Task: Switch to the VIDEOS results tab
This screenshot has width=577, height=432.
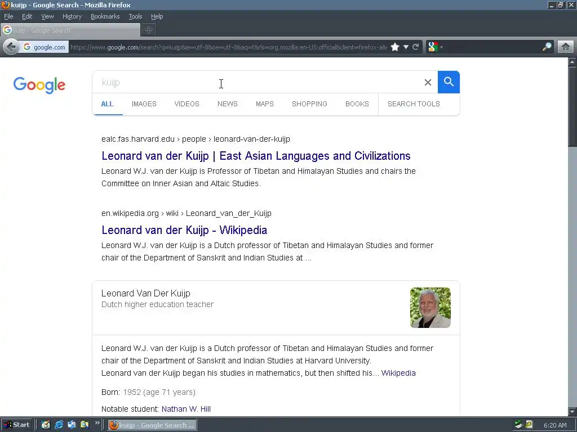Action: pyautogui.click(x=187, y=104)
